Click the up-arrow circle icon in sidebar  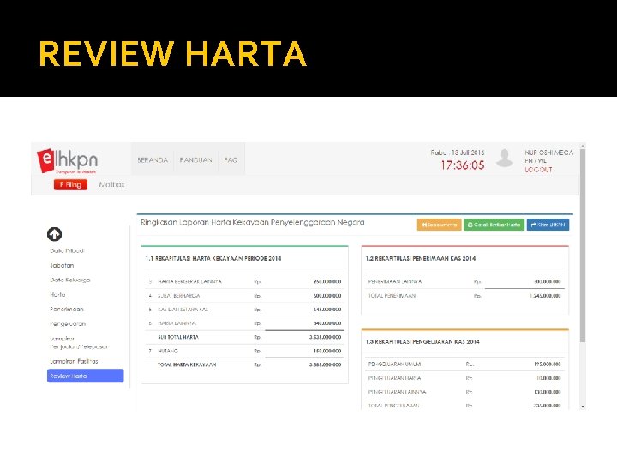(x=54, y=234)
